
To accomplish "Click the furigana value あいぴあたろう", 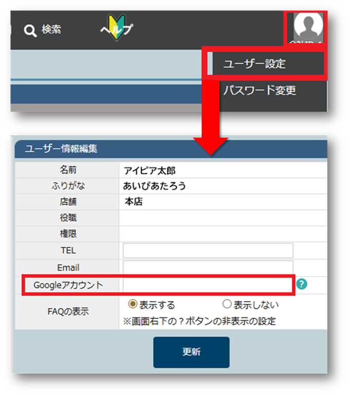I will (x=154, y=186).
